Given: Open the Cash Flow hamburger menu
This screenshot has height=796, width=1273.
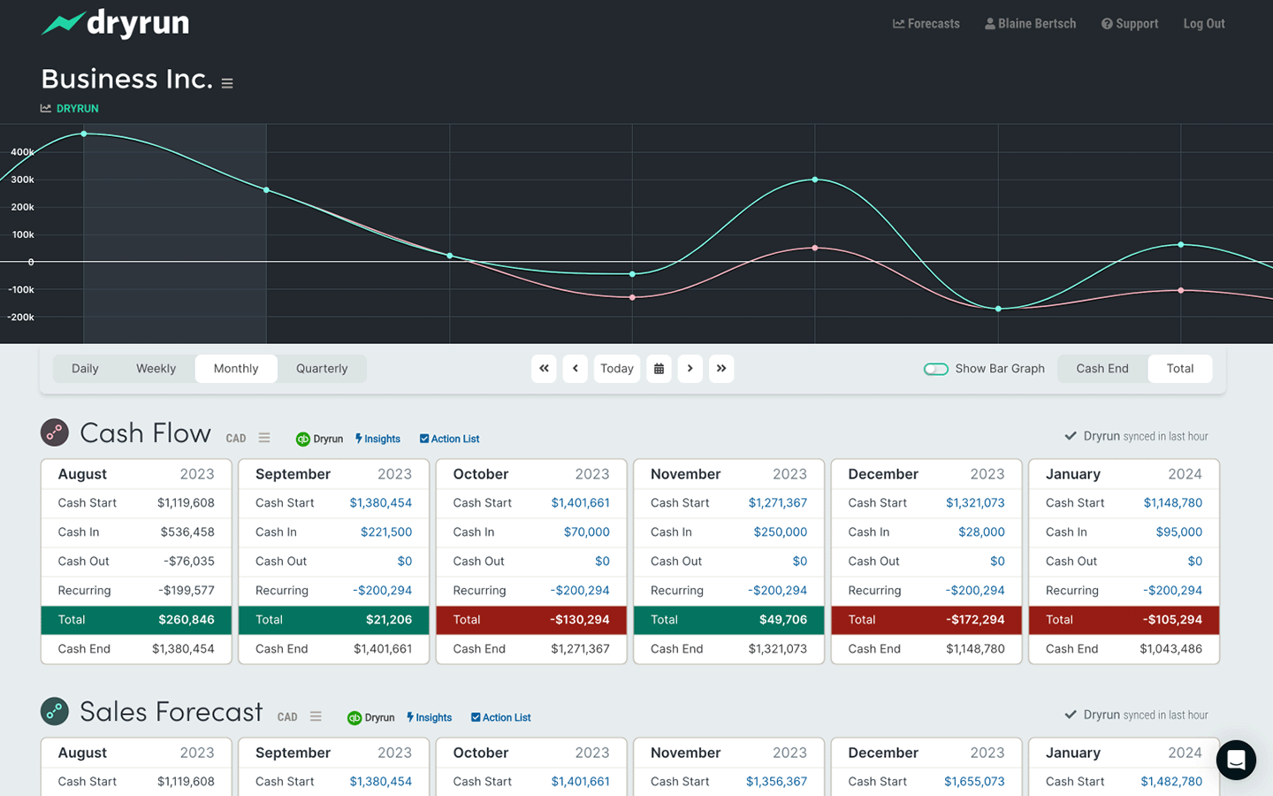Looking at the screenshot, I should point(264,437).
